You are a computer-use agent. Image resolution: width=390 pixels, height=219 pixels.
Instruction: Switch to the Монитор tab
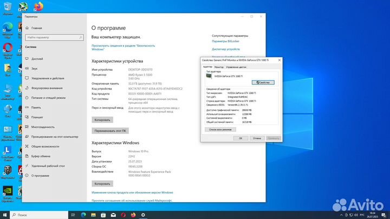tap(218, 67)
